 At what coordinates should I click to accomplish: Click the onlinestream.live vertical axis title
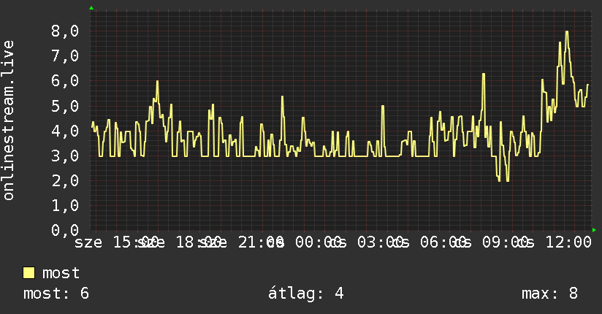point(8,120)
